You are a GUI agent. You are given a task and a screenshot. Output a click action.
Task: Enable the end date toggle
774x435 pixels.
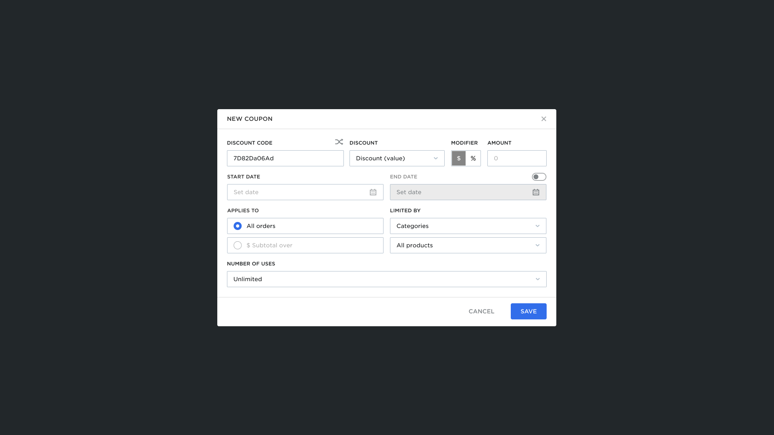(x=539, y=177)
